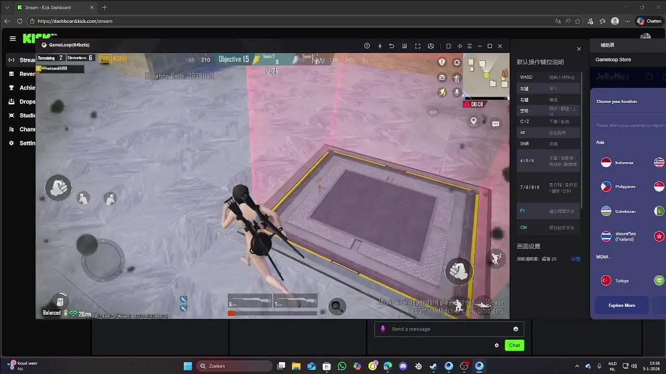Enter fullscreen mode in GameLoop
Image resolution: width=666 pixels, height=374 pixels.
(417, 46)
